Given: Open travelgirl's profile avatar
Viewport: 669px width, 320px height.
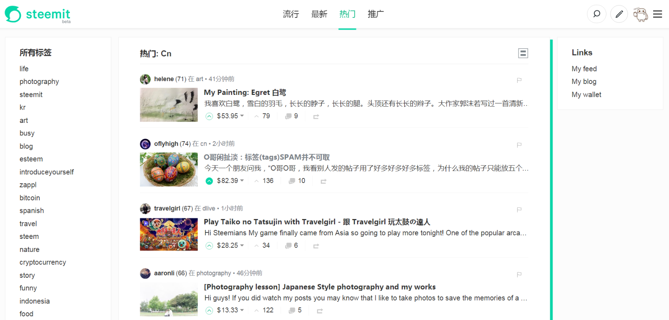Looking at the screenshot, I should tap(145, 208).
